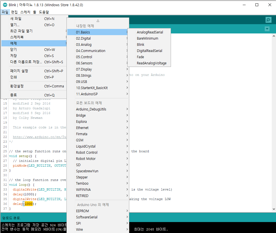Image resolution: width=276 pixels, height=233 pixels.
Task: Open SoftwareSerial examples submenu
Action: [x=98, y=217]
